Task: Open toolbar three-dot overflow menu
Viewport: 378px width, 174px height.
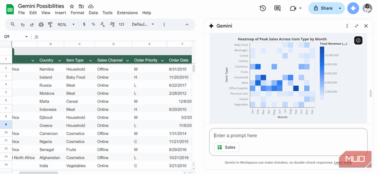Action: 164,24
